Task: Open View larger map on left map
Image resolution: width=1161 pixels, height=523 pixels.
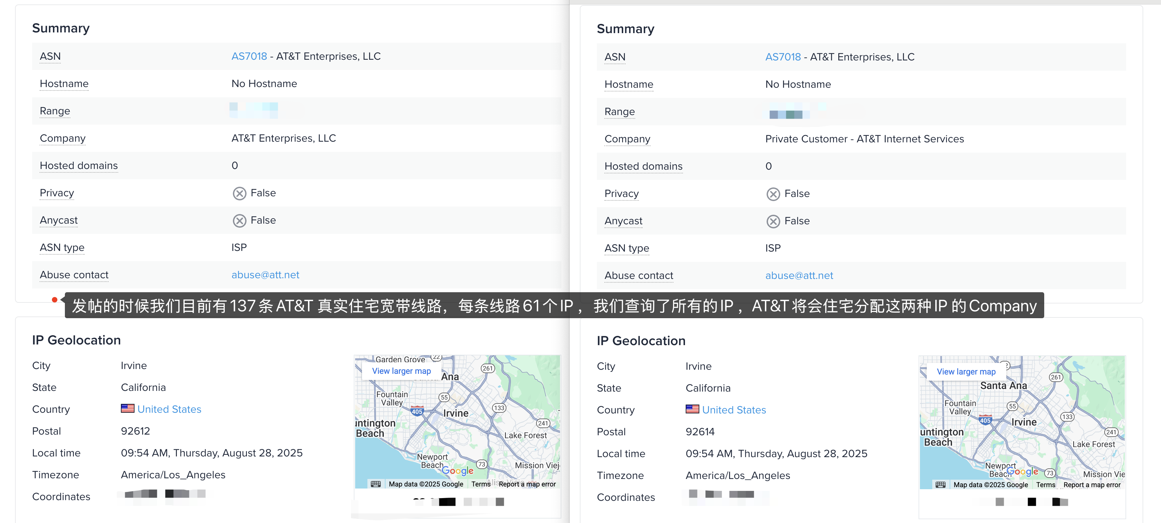Action: click(401, 371)
